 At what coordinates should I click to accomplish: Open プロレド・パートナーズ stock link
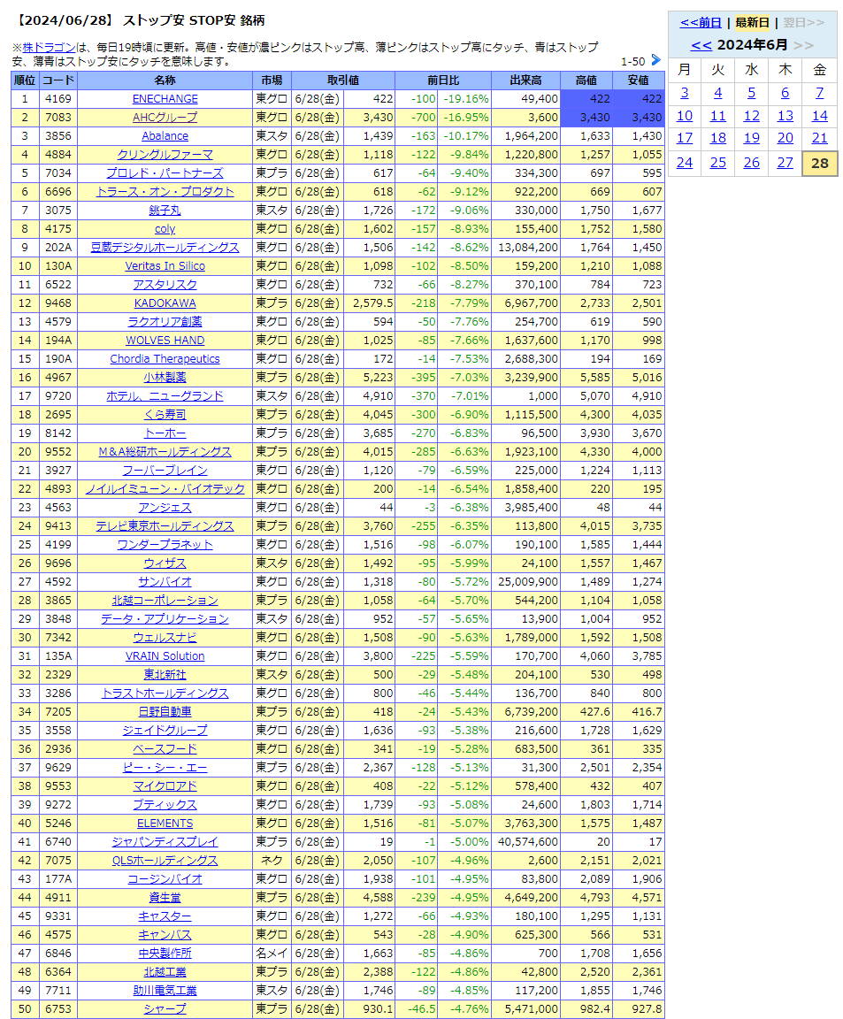[165, 172]
